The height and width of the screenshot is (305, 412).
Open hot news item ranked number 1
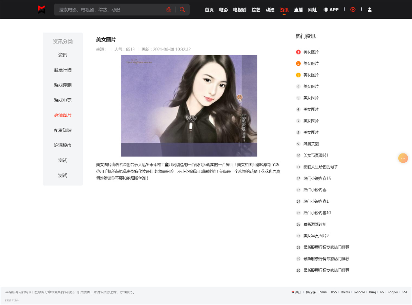311,52
